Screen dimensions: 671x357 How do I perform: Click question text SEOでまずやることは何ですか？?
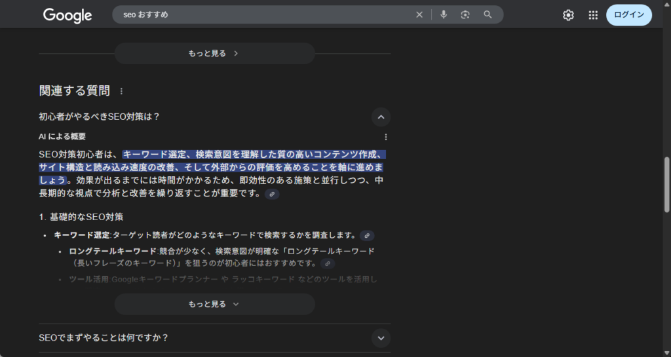(x=104, y=338)
